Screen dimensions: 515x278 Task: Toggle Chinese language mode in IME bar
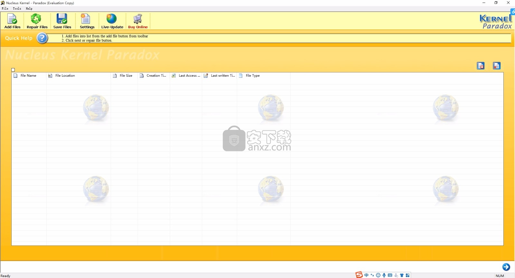tap(366, 275)
